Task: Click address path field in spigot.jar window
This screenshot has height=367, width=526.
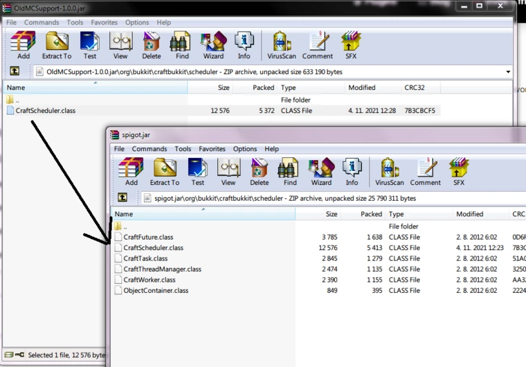Action: [334, 198]
